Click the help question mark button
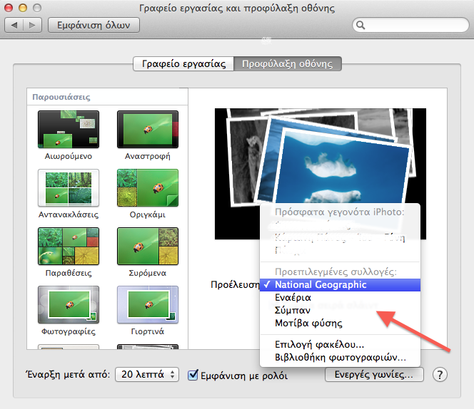The height and width of the screenshot is (409, 474). (440, 375)
